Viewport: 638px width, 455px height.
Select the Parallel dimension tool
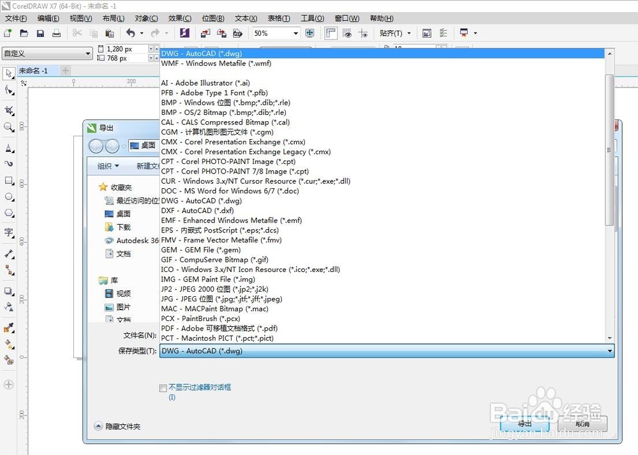click(x=8, y=254)
